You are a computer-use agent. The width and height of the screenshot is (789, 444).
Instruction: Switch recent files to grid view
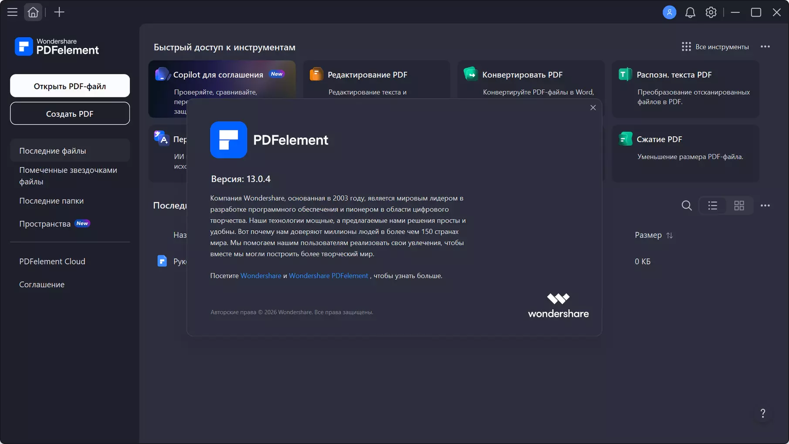739,205
